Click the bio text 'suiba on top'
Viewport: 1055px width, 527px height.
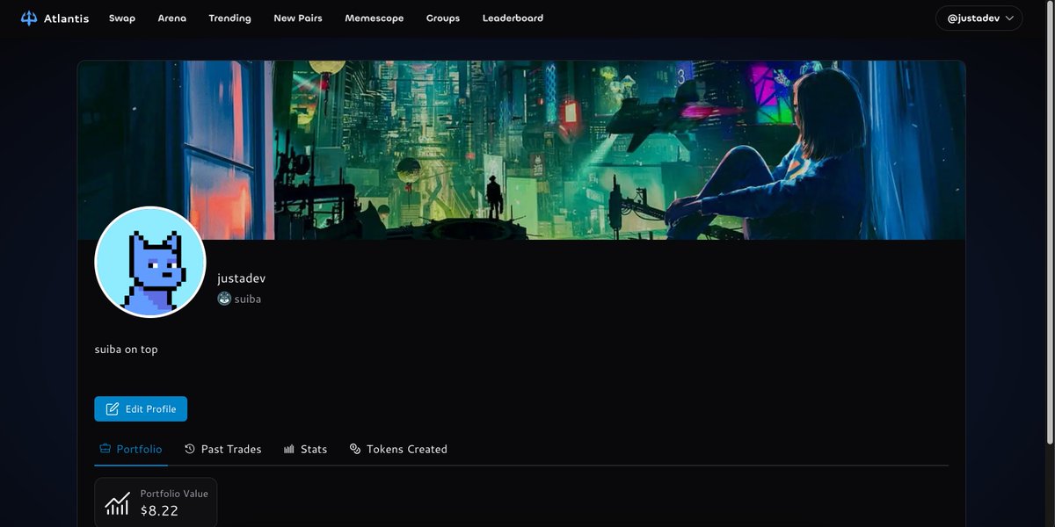[127, 350]
